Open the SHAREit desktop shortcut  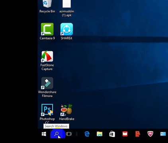[66, 29]
